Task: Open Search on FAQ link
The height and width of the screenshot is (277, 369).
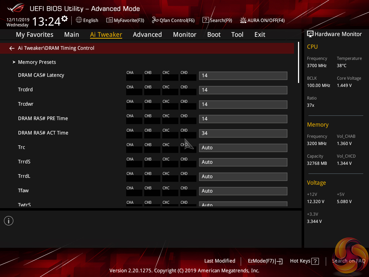Action: [x=348, y=261]
